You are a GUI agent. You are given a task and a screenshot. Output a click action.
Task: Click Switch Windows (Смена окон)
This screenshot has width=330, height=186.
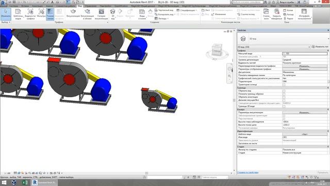(266, 14)
